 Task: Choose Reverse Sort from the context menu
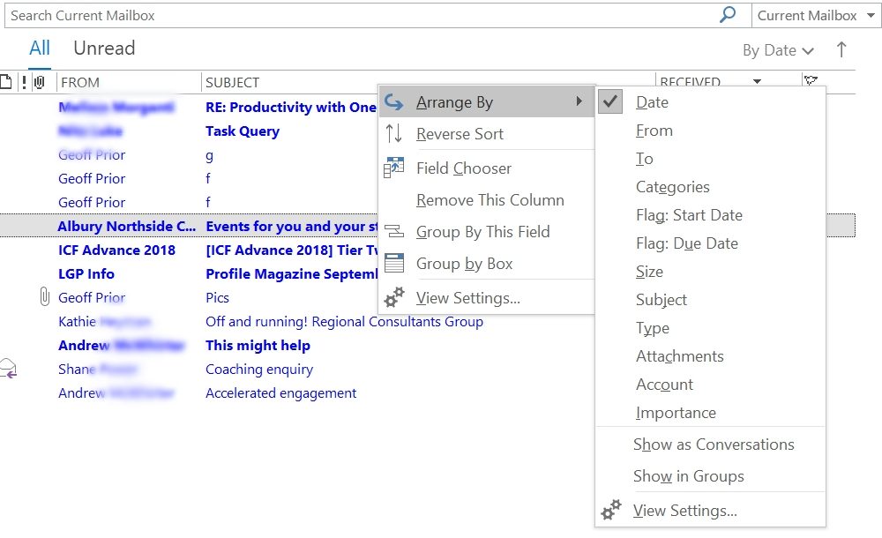(x=487, y=134)
